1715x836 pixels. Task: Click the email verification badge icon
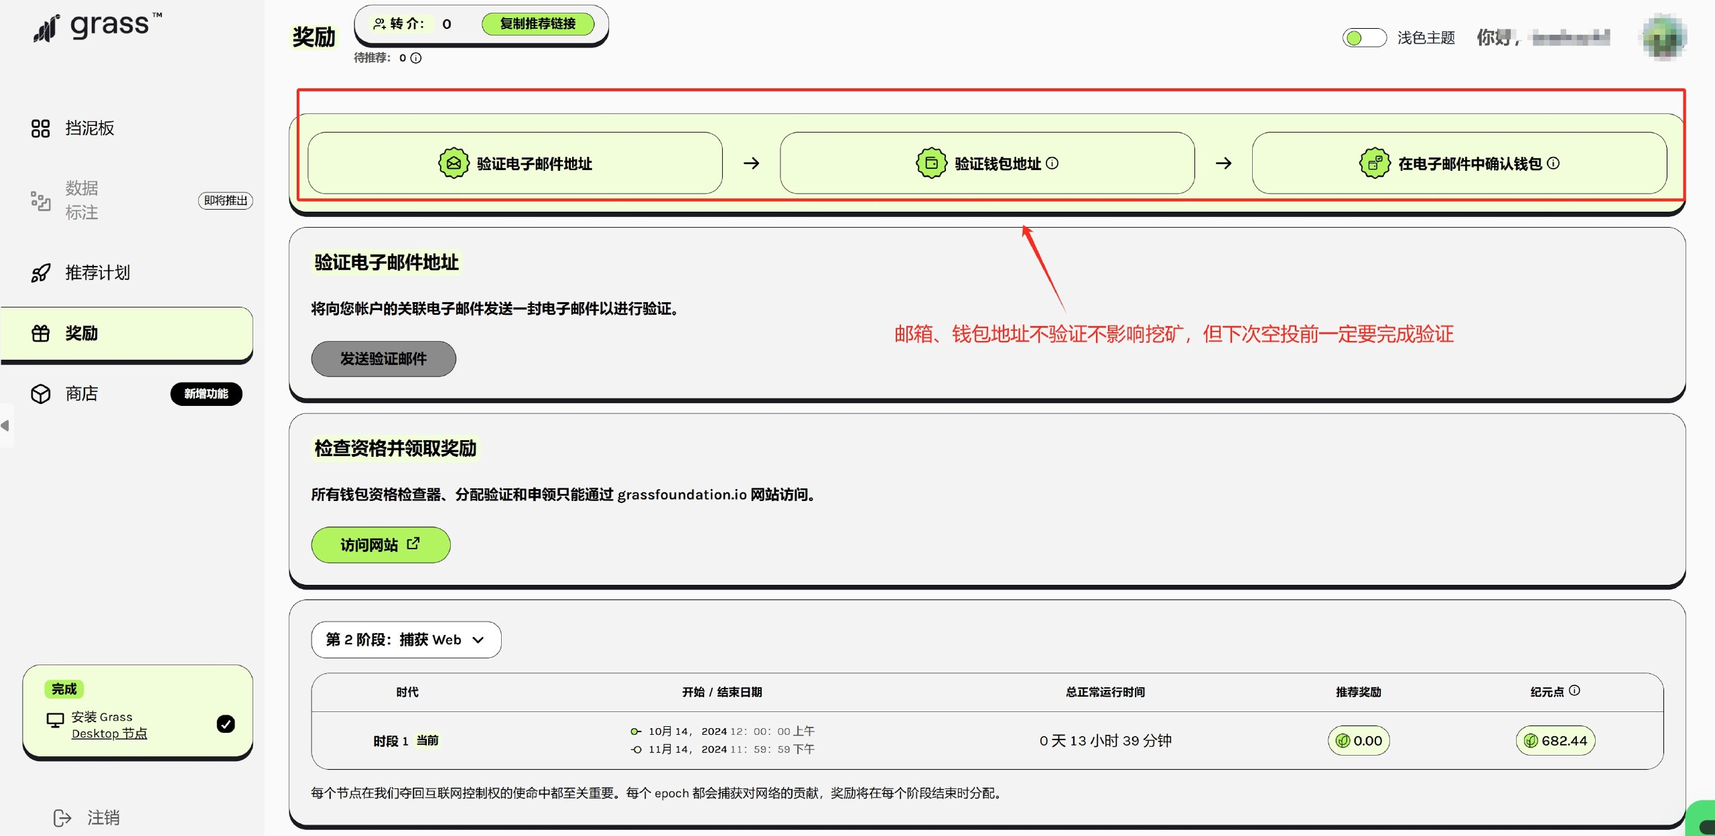454,163
